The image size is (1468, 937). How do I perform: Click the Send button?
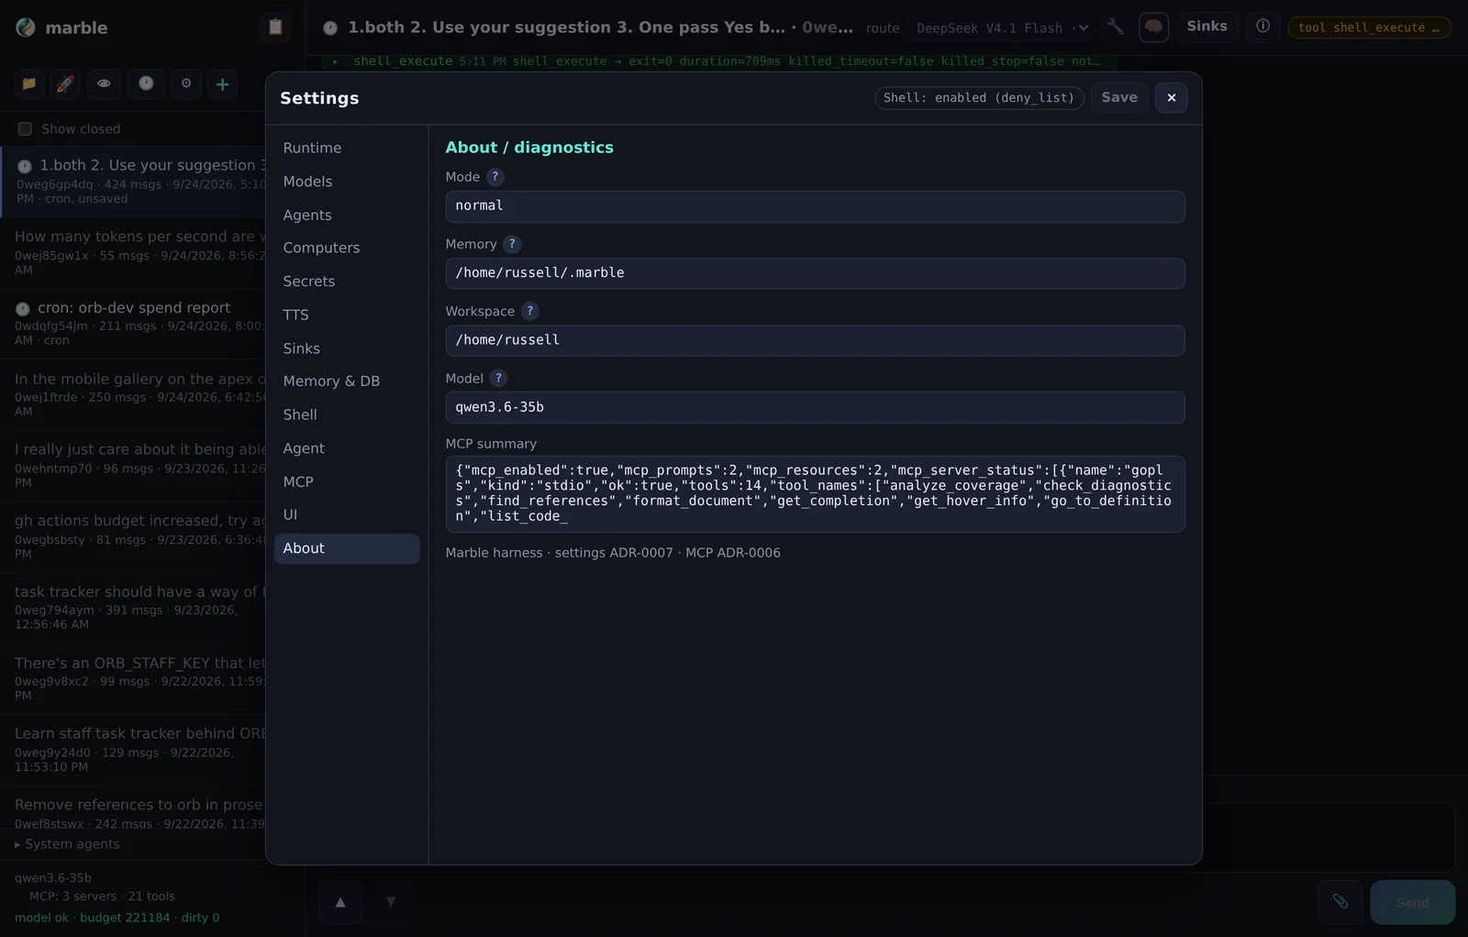(x=1412, y=902)
